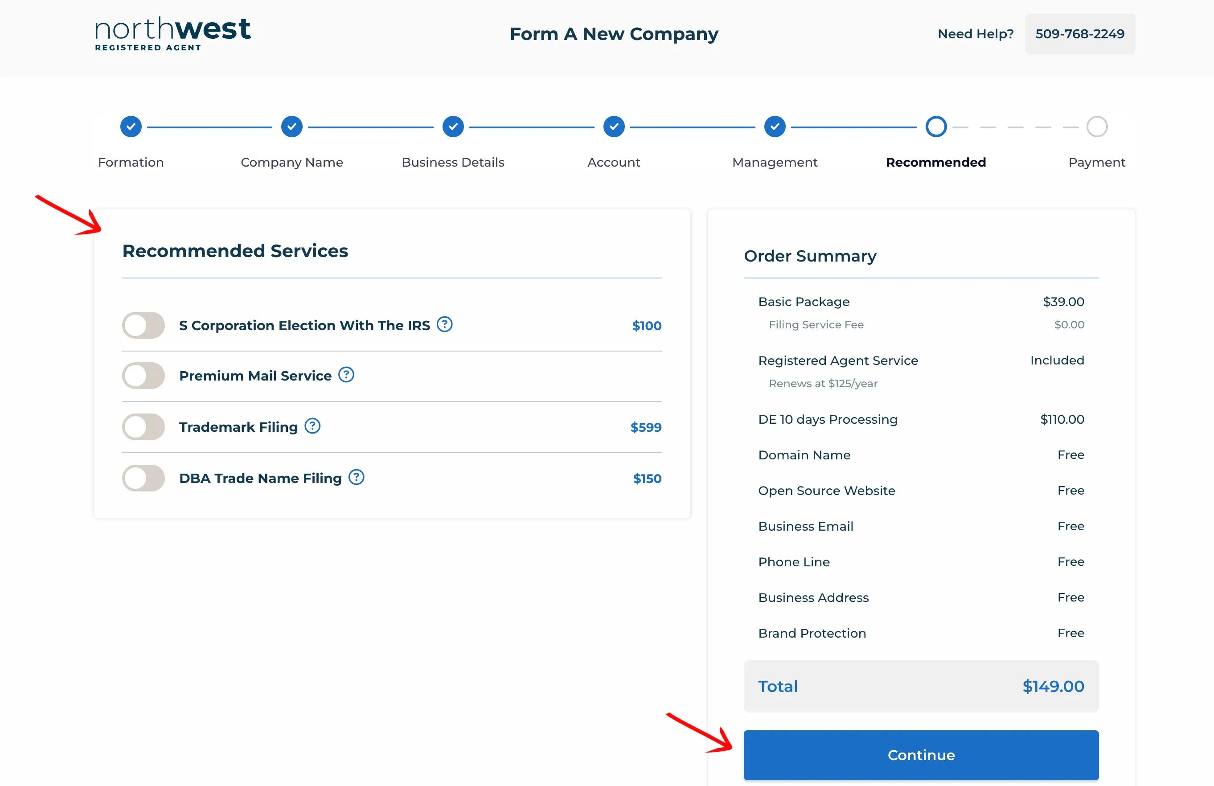Viewport: 1214px width, 786px height.
Task: Click the $150 DBA price
Action: [x=647, y=479]
